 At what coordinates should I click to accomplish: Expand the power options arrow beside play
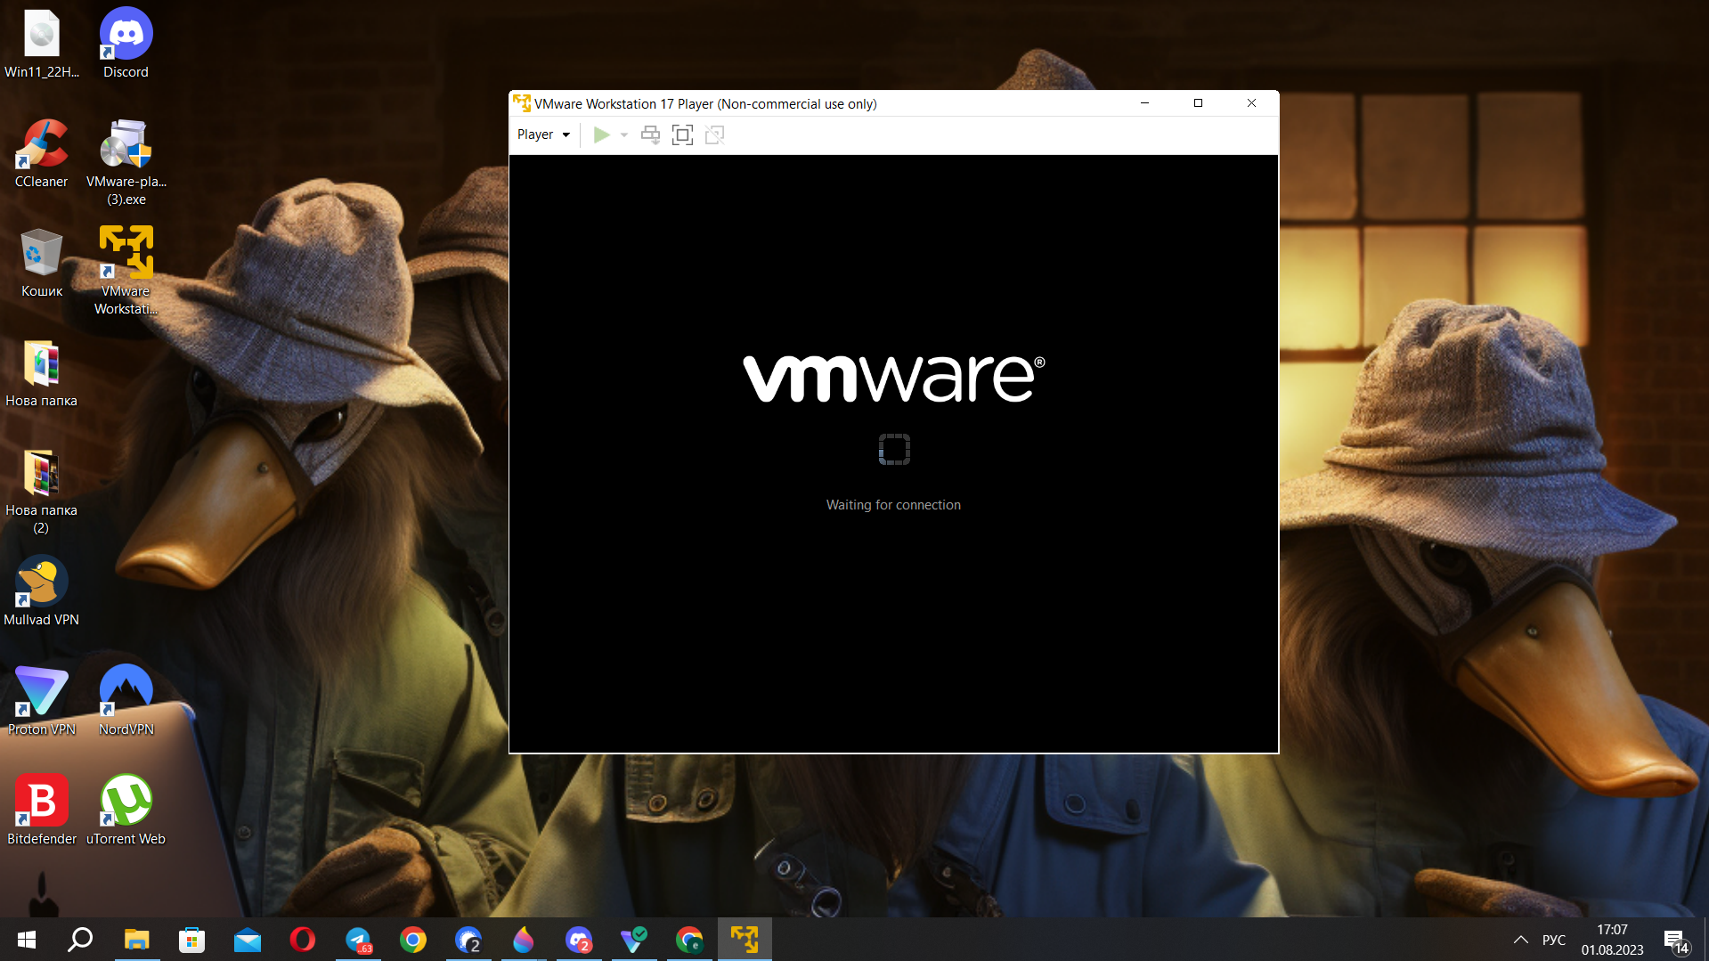click(x=624, y=134)
